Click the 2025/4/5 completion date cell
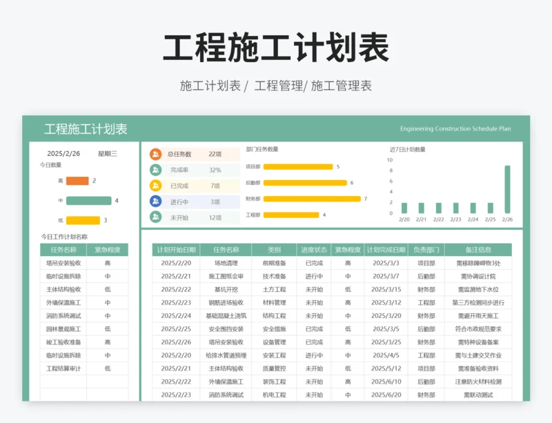This screenshot has height=423, width=552. click(x=386, y=355)
